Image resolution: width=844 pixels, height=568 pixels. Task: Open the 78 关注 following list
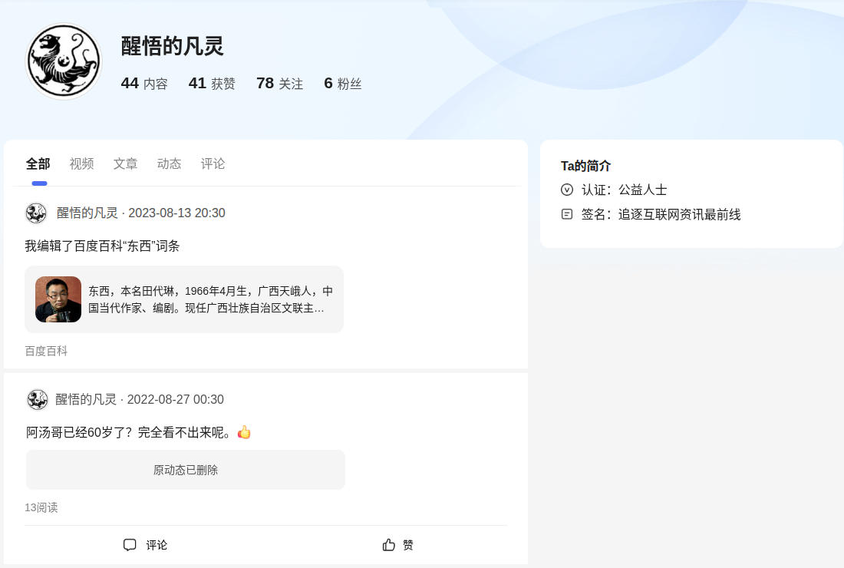[x=279, y=84]
